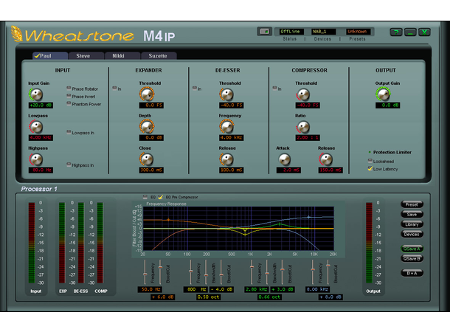The width and height of the screenshot is (450, 332).
Task: Enable the Lookahead limiter option
Action: tap(370, 161)
